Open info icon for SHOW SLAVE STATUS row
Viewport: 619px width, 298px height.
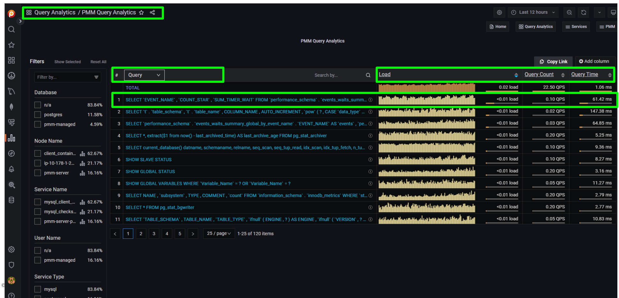370,160
